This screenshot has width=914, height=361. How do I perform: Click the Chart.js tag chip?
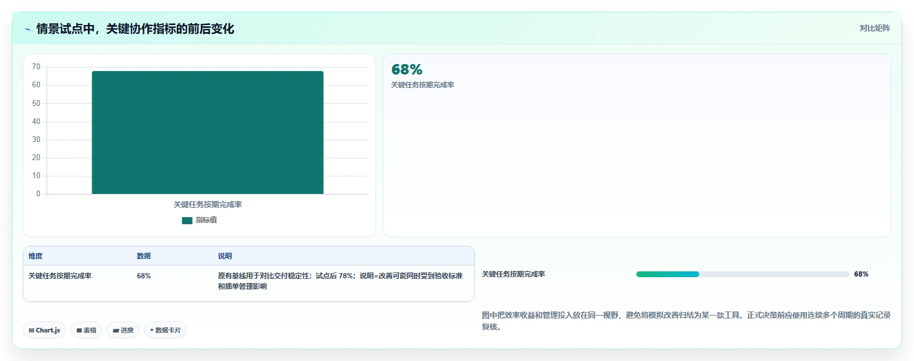tap(44, 330)
